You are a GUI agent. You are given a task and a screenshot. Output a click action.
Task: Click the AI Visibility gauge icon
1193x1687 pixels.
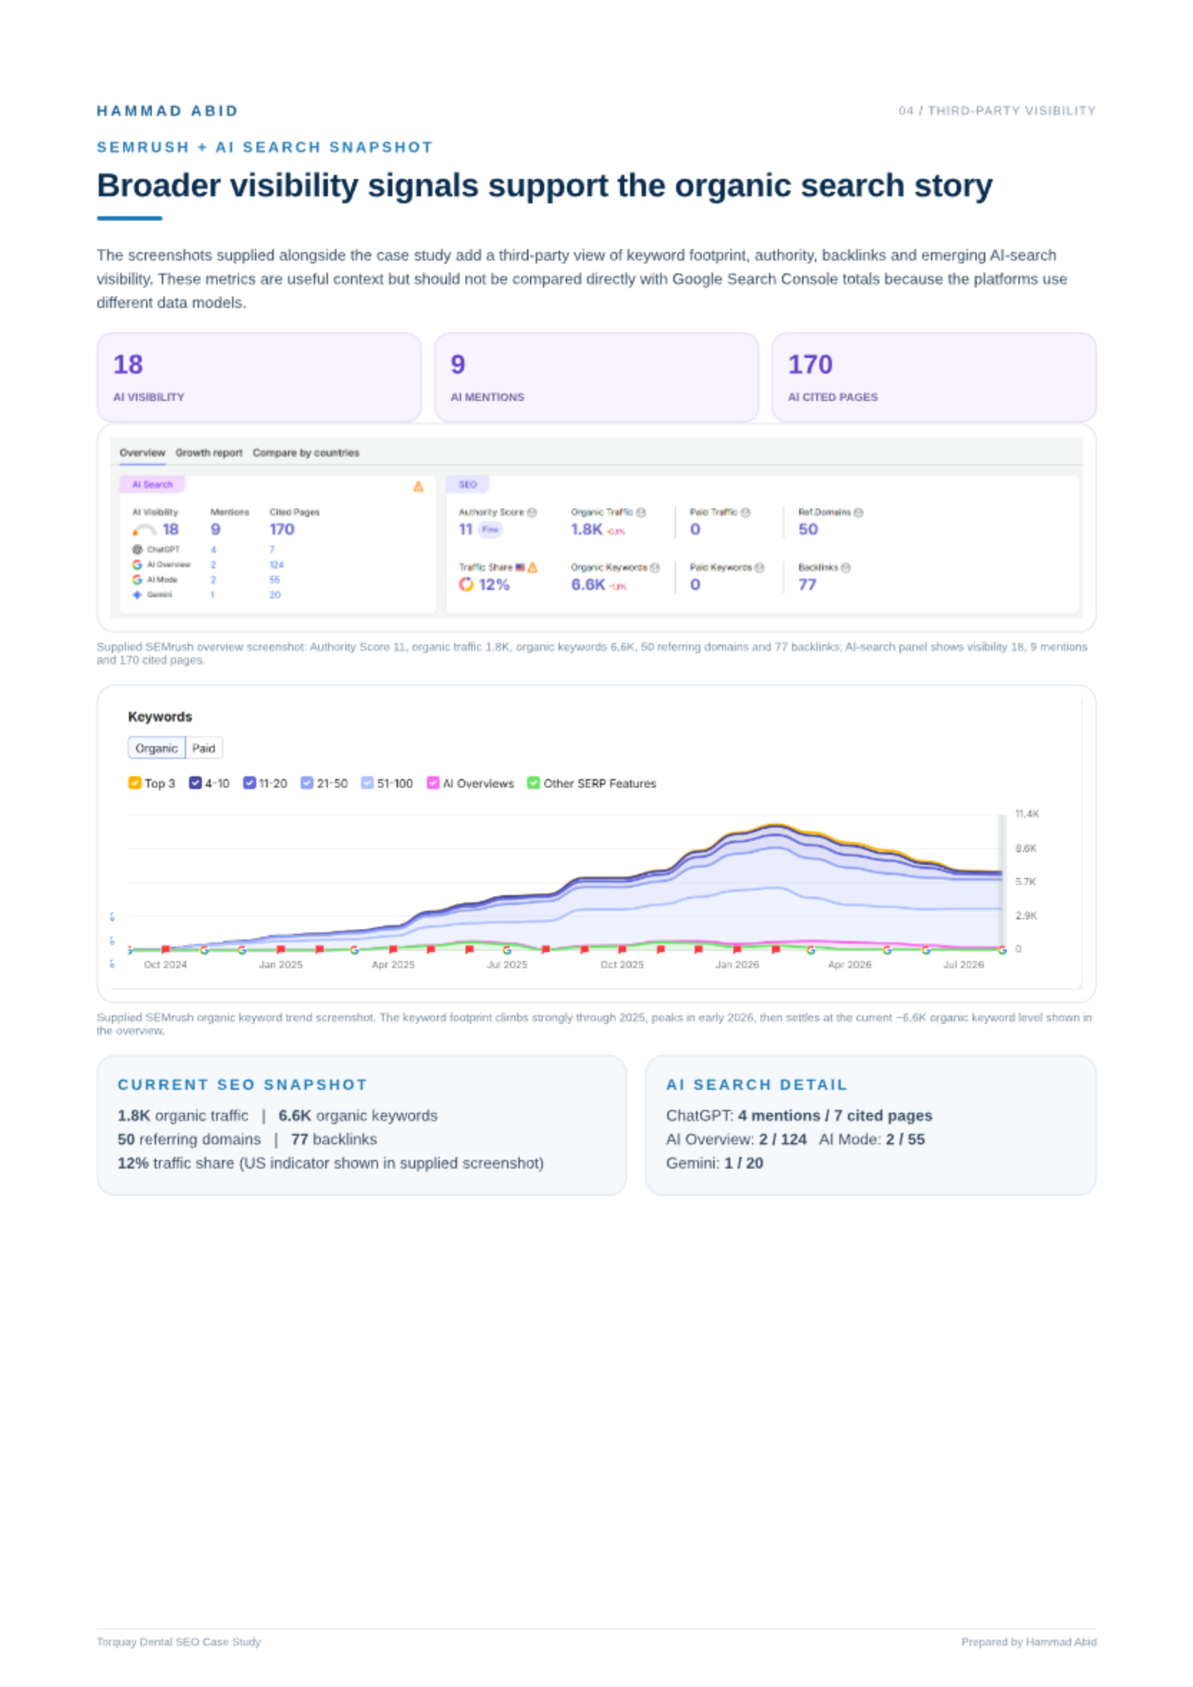point(145,530)
